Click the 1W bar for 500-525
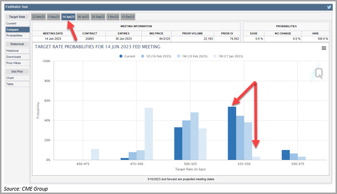Screen dimensions: 337x194 [x=194, y=136]
